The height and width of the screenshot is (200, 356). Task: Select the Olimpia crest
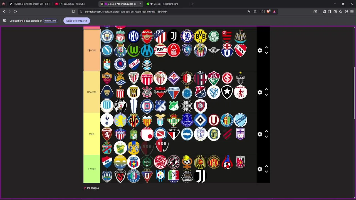pyautogui.click(x=187, y=106)
